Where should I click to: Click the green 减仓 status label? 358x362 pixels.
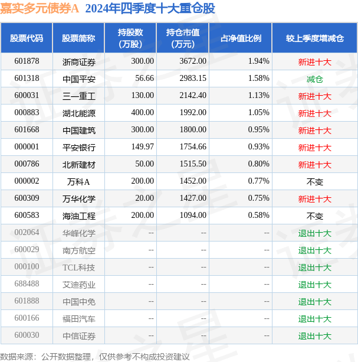(315, 79)
